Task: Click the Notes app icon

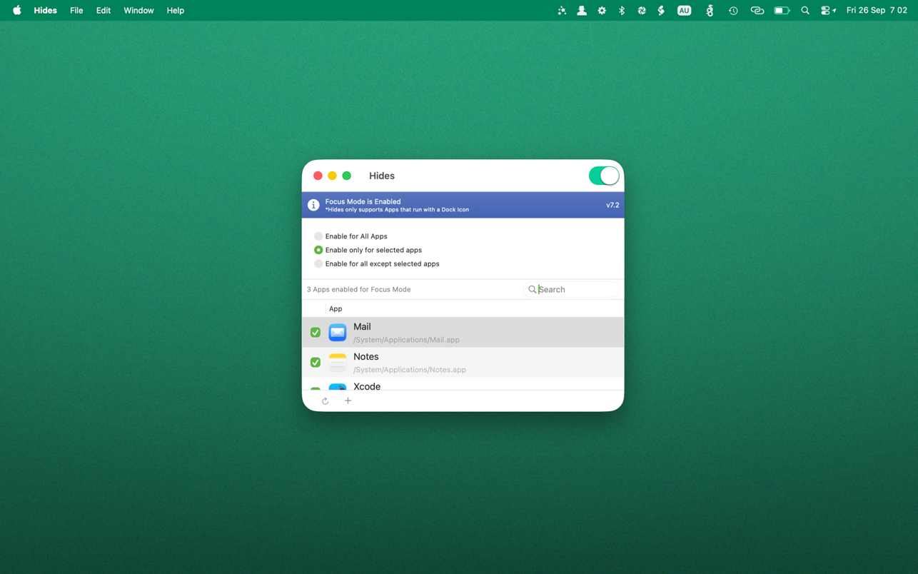Action: [338, 363]
